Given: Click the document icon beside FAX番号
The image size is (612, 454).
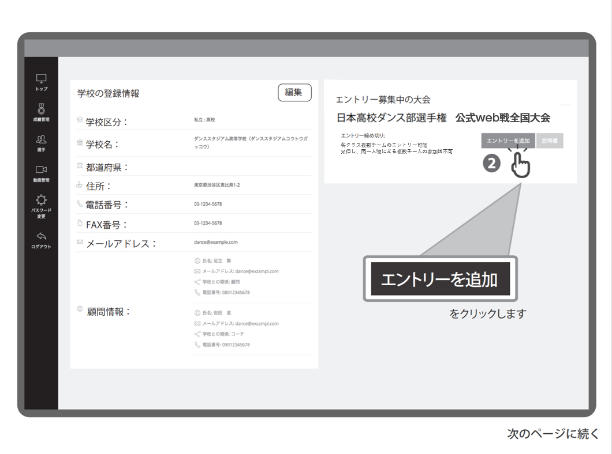Looking at the screenshot, I should (80, 223).
